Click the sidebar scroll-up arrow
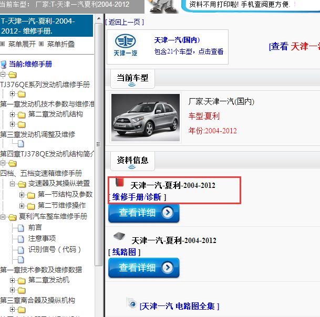The image size is (320, 317). [99, 18]
